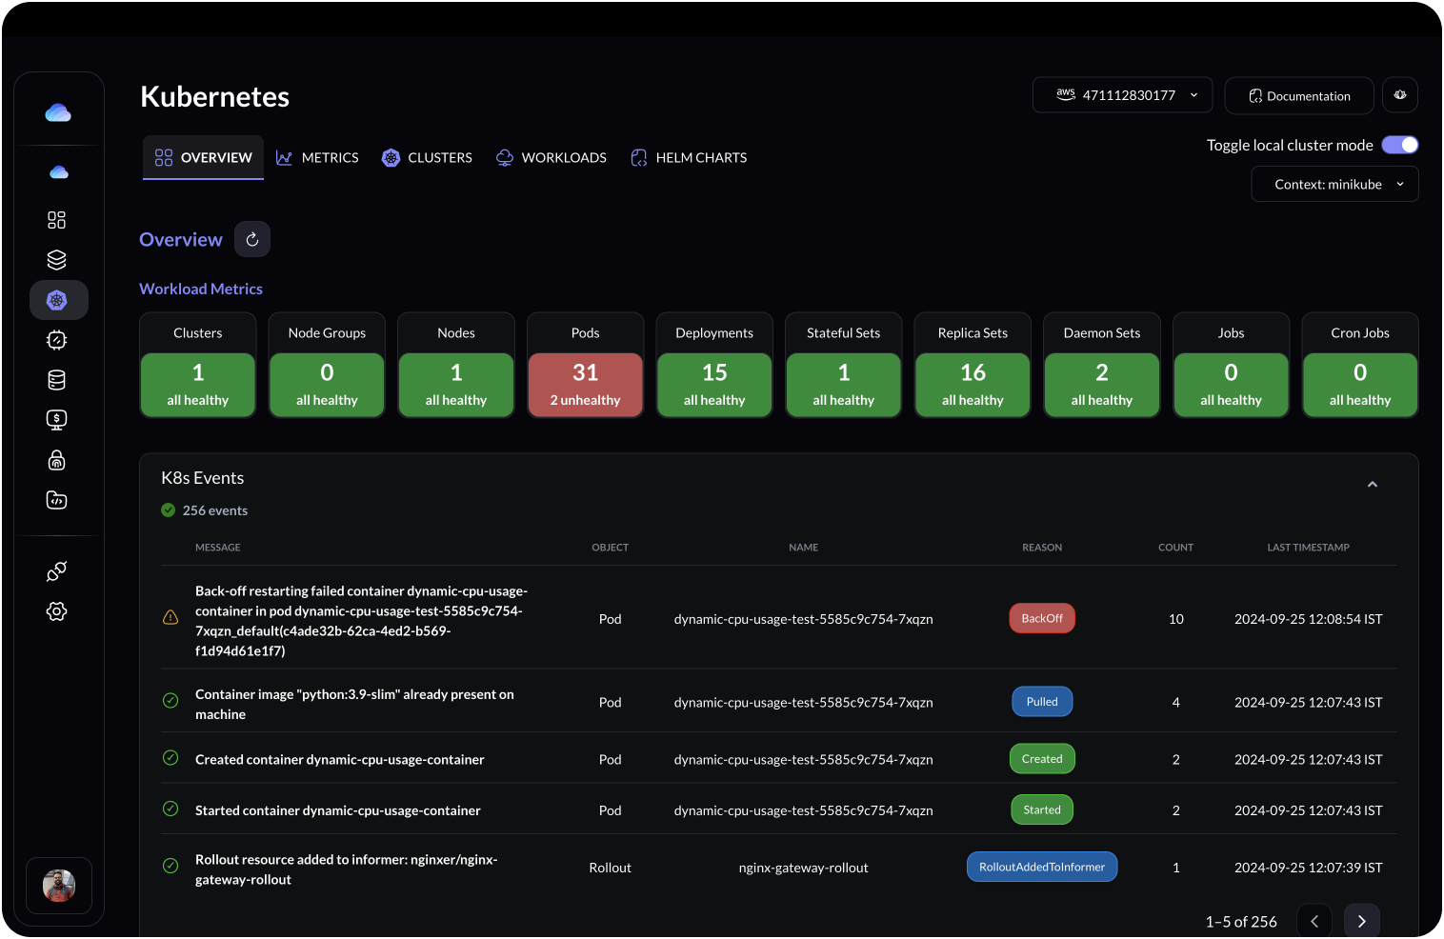Click the success checkmark beside 256 events
Viewport: 1444px width, 939px height.
point(170,509)
